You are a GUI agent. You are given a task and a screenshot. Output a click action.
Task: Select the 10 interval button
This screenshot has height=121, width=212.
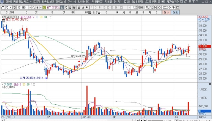click(x=104, y=8)
